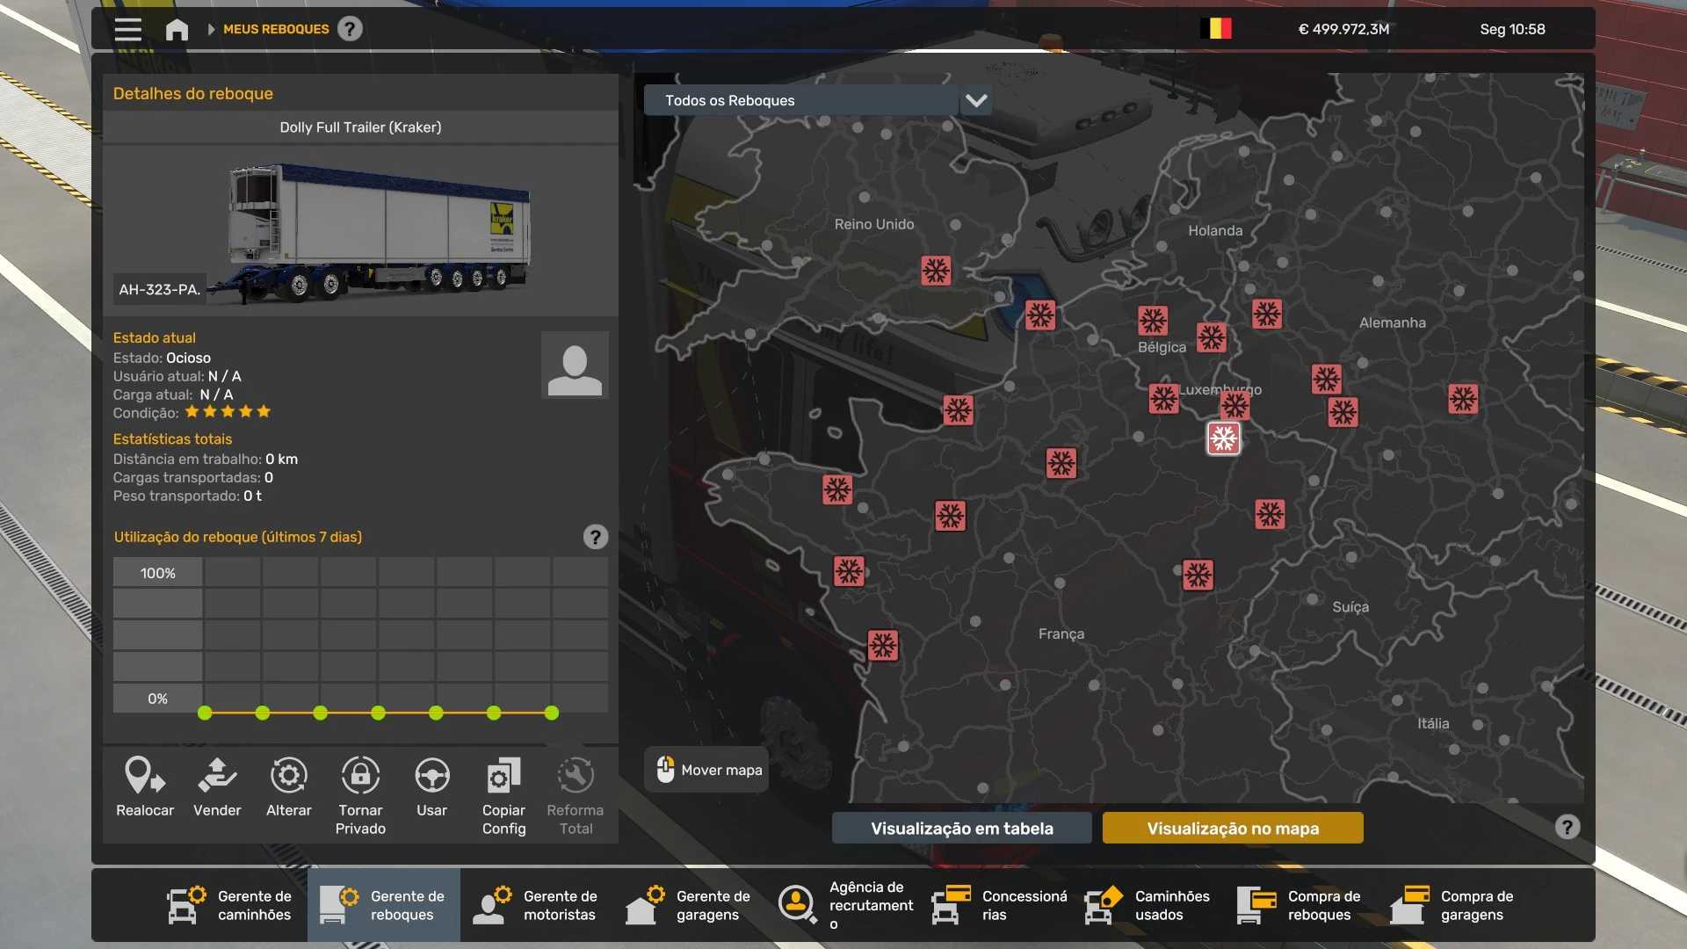
Task: Click the Vender trailer icon
Action: [x=217, y=777]
